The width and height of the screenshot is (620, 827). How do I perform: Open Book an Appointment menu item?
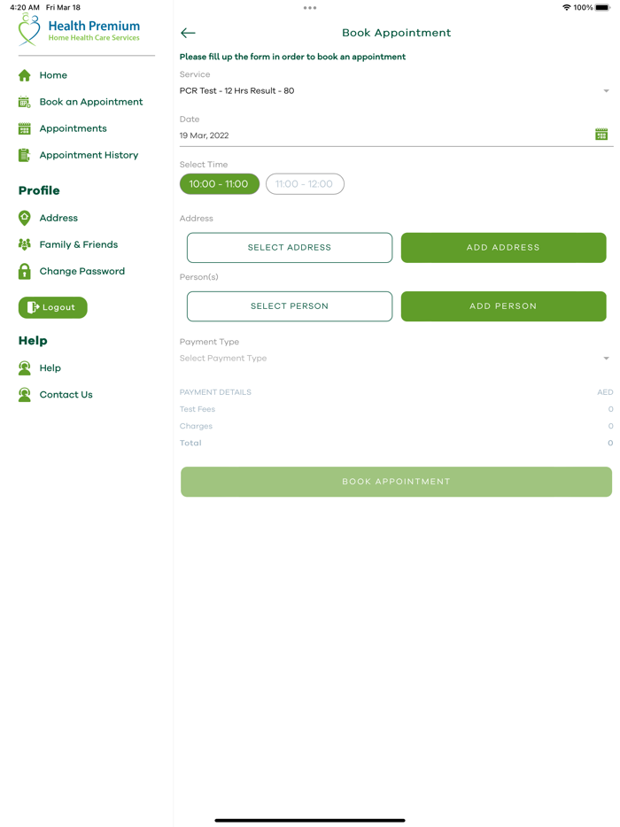(x=90, y=102)
